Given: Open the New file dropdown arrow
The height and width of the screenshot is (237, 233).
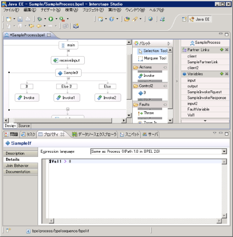Looking at the screenshot, I should click(14, 19).
